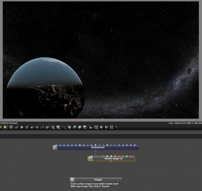Click the red square region toolbar icon
The width and height of the screenshot is (202, 191).
(42, 127)
